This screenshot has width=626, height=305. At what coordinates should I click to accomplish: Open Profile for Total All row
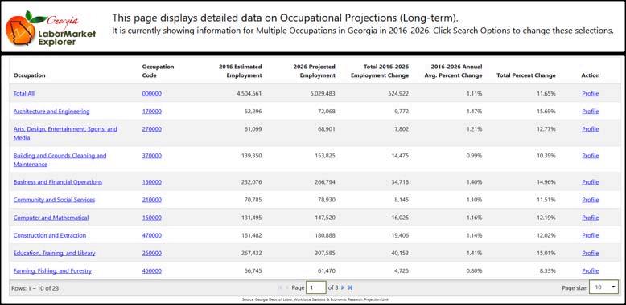point(590,94)
